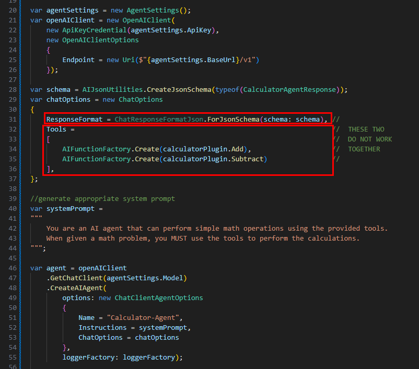
Task: Click the Uri type on line 25
Action: click(x=129, y=60)
